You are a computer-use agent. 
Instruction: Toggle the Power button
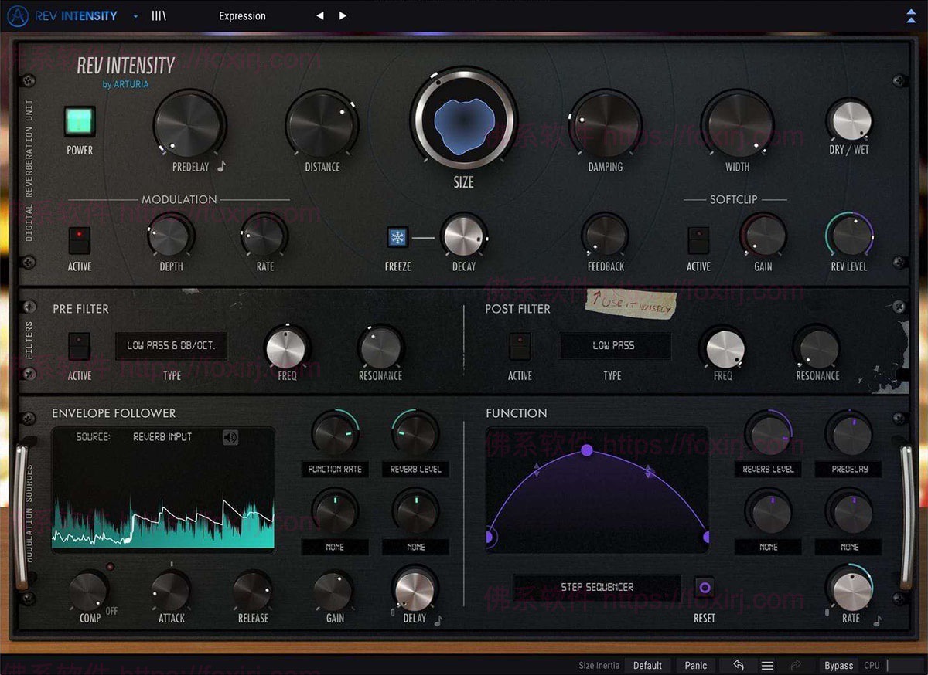(79, 122)
